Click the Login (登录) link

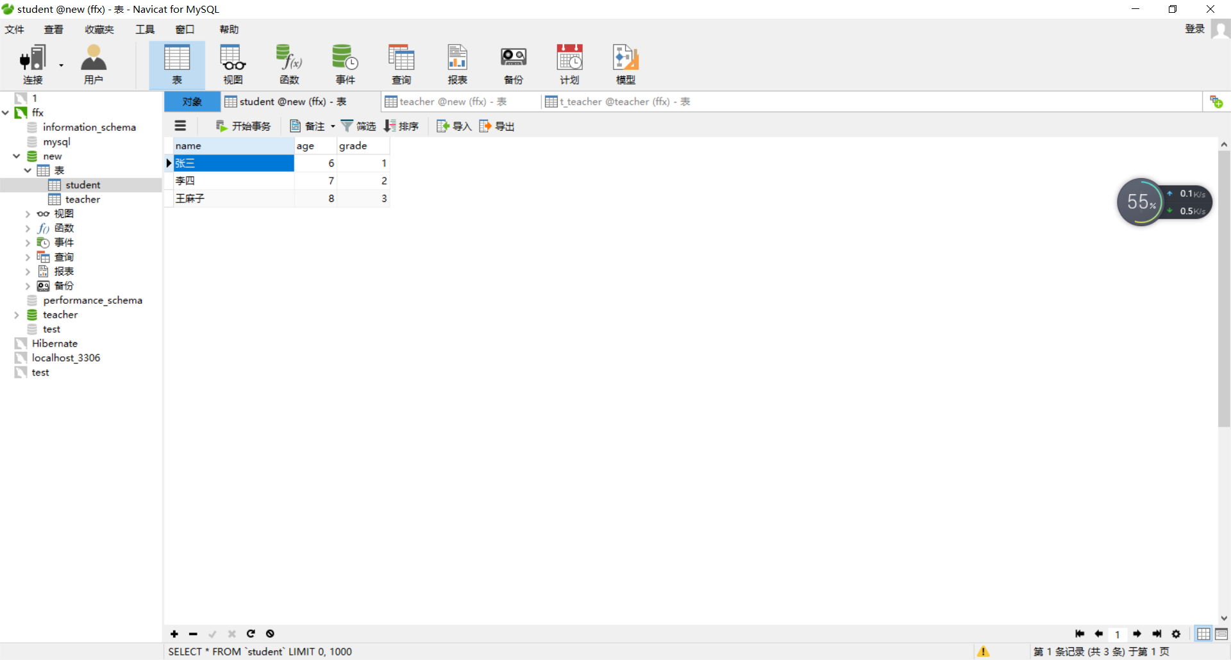pos(1194,29)
